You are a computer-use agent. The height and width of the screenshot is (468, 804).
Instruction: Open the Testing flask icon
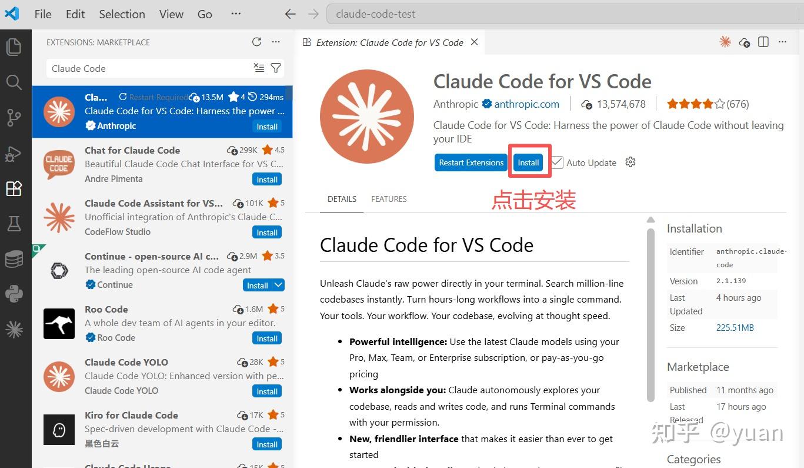click(14, 223)
